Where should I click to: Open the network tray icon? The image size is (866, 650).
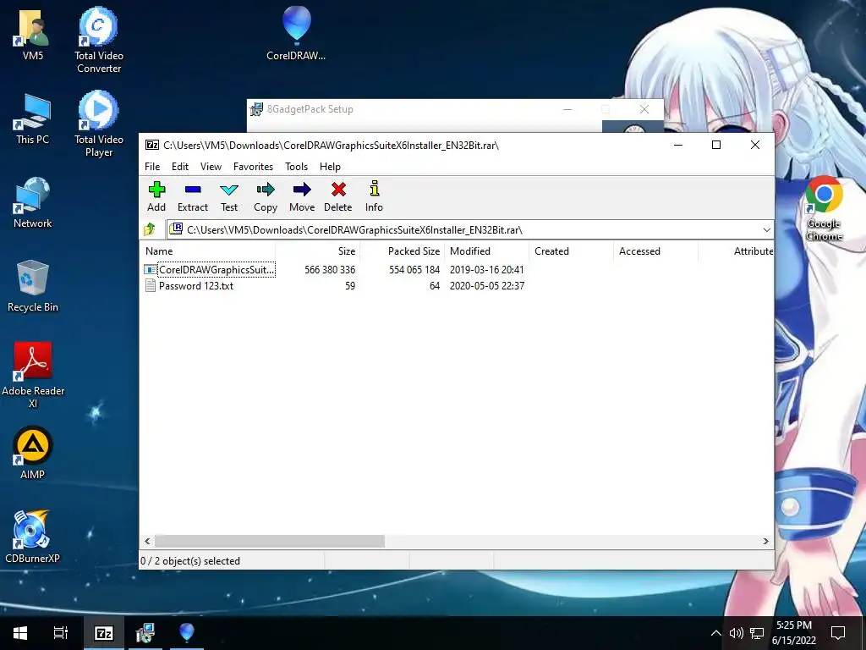click(x=757, y=633)
